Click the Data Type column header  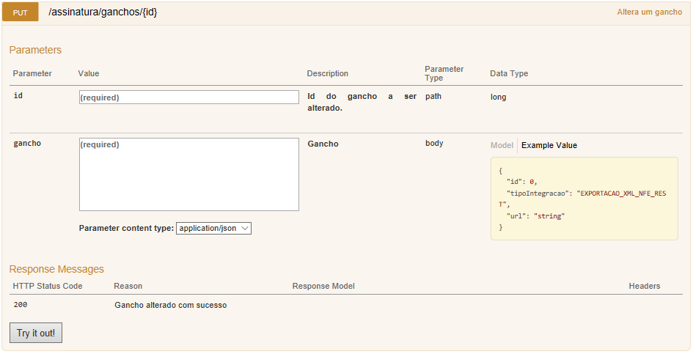click(509, 73)
